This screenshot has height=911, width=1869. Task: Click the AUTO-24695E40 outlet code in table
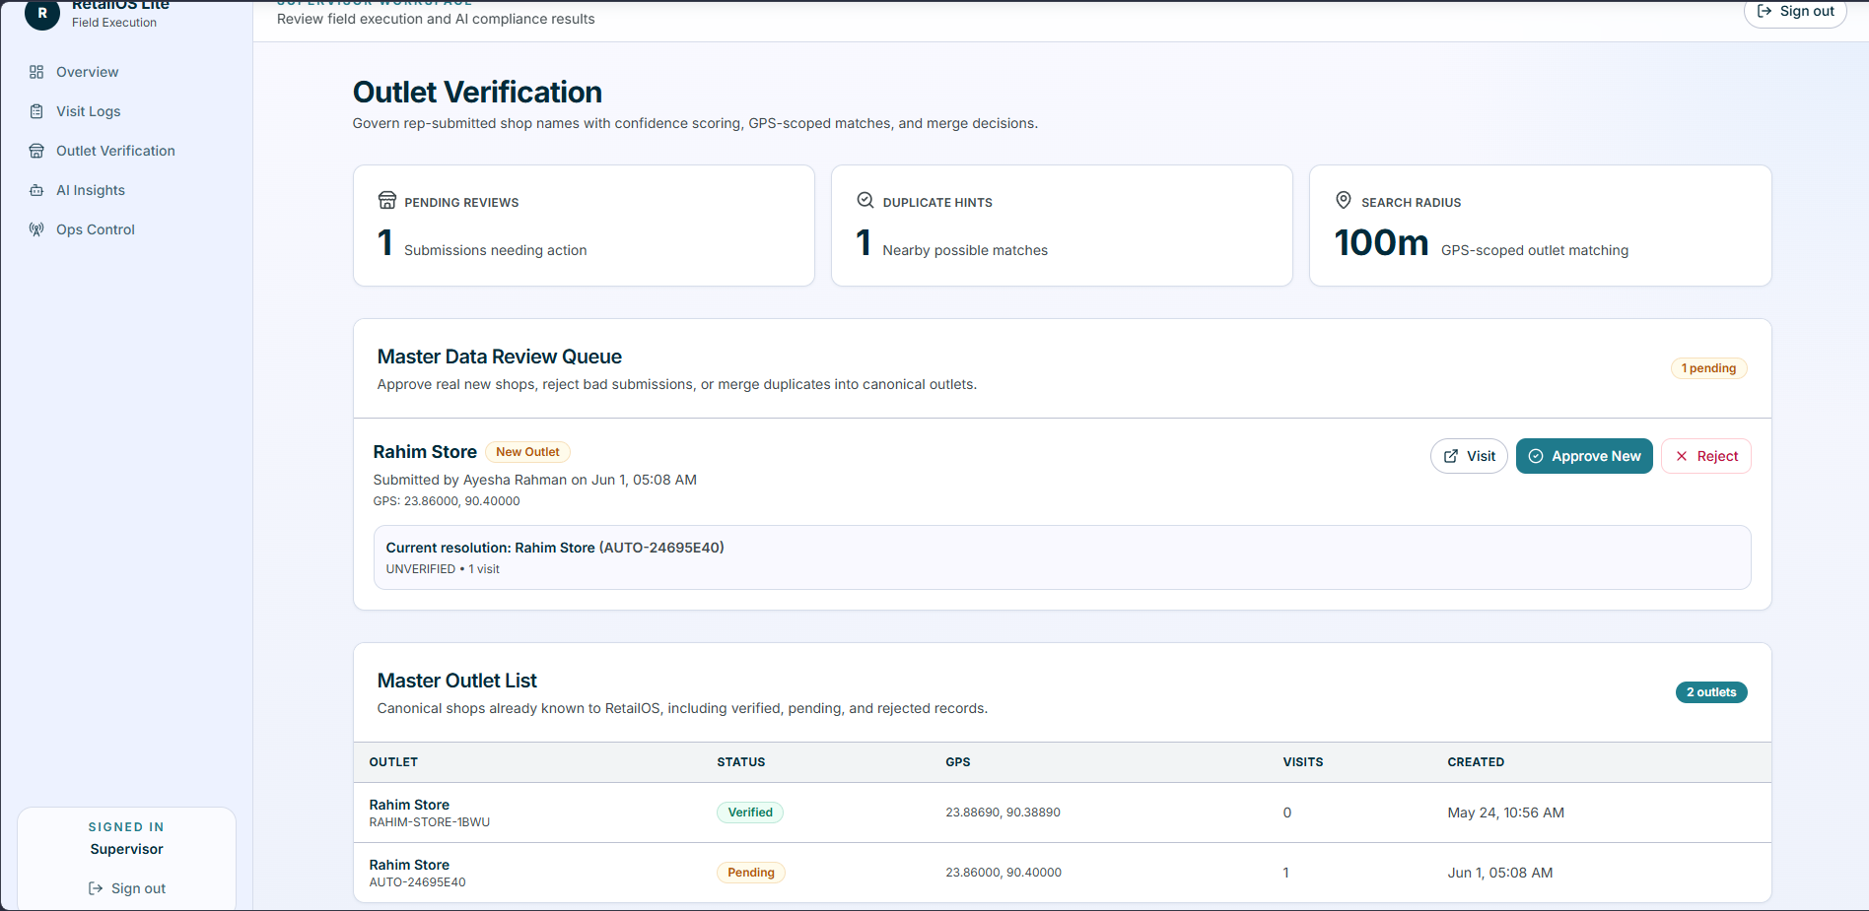pos(418,882)
